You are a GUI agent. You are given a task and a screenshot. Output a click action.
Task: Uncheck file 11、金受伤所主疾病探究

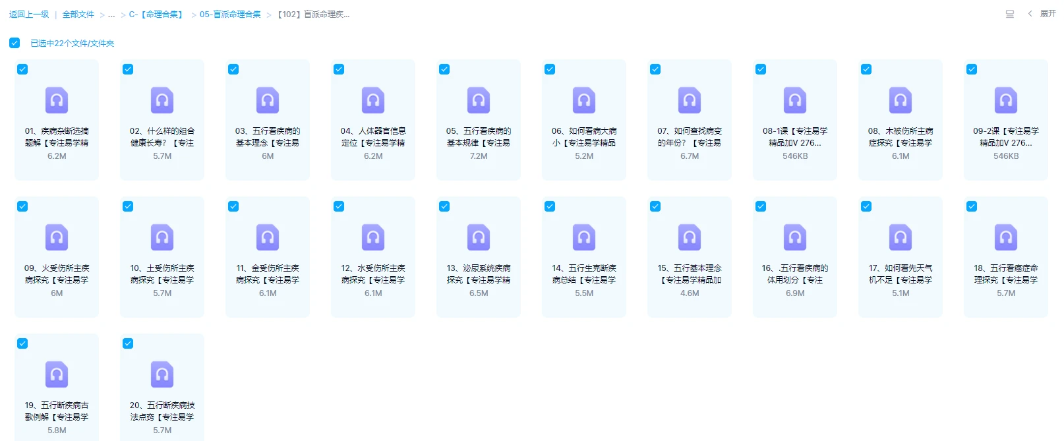233,206
